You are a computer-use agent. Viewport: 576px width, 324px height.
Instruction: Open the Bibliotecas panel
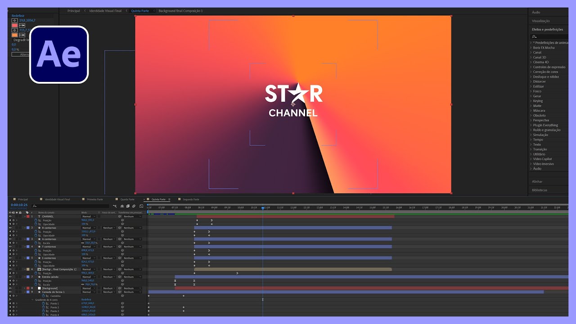540,190
